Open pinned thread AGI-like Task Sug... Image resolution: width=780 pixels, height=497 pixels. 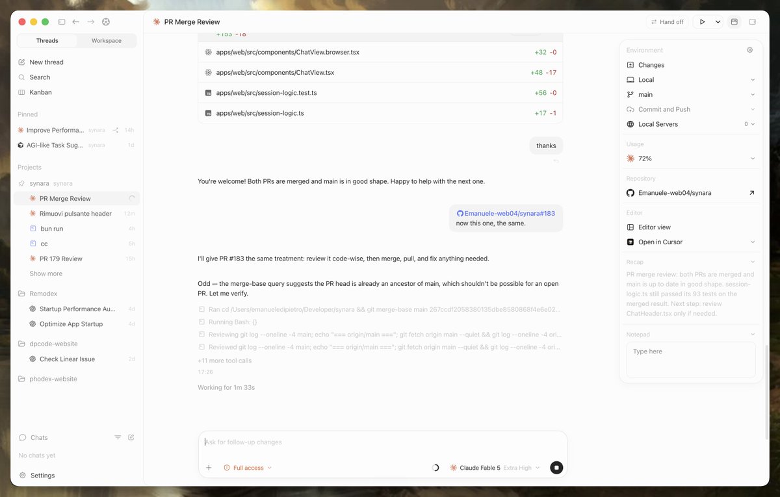tap(55, 145)
